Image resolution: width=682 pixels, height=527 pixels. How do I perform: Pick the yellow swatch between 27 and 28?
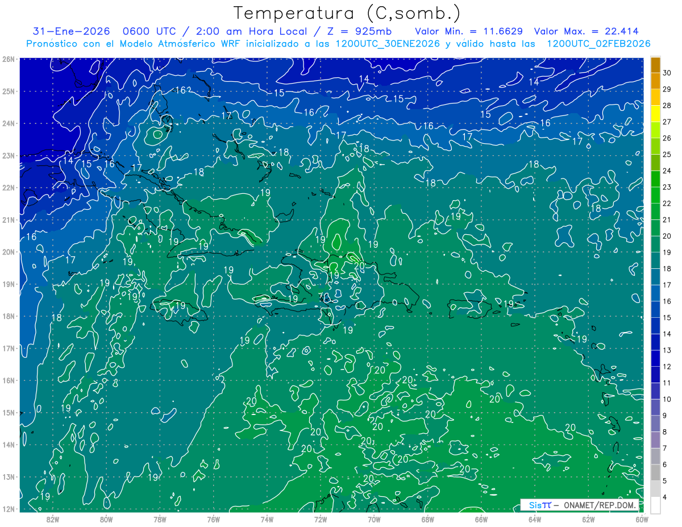[x=655, y=114]
